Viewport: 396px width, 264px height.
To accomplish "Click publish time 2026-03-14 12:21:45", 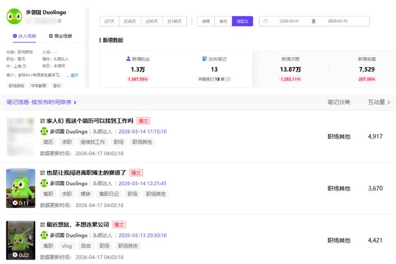I will [143, 183].
